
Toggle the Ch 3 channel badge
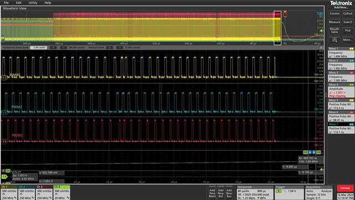44,193
